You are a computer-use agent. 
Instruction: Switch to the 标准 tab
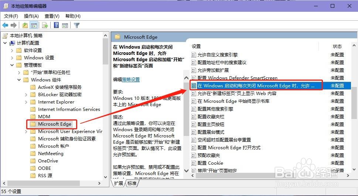click(x=132, y=183)
